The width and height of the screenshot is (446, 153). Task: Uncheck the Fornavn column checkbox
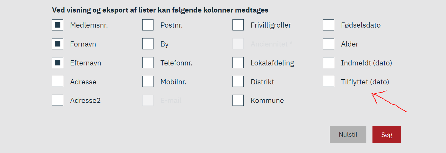[x=57, y=44]
